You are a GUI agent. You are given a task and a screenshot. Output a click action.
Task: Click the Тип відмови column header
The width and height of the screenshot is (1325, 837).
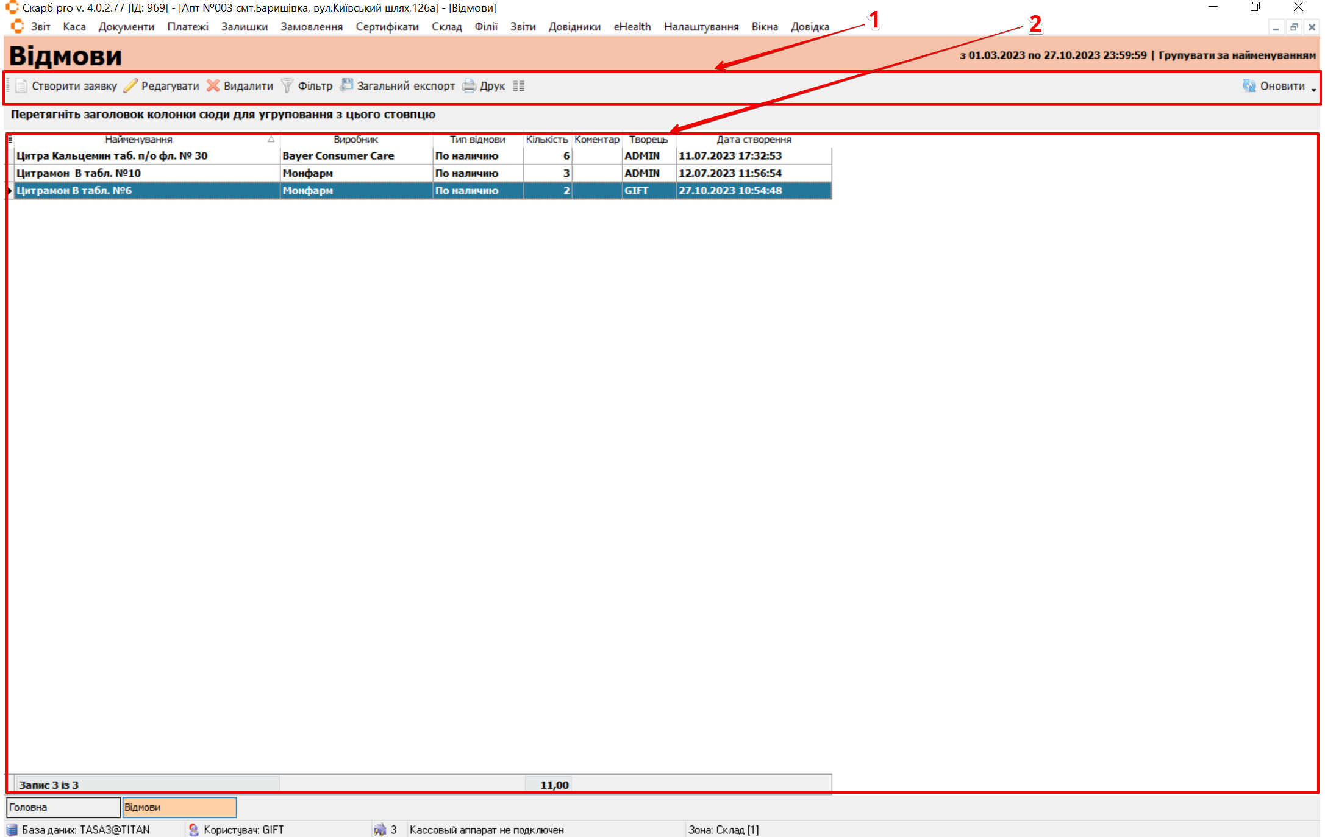pyautogui.click(x=477, y=140)
